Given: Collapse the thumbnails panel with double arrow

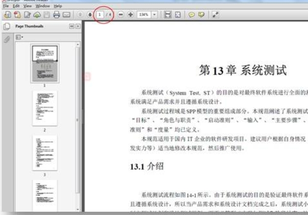Looking at the screenshot, I should pos(71,26).
